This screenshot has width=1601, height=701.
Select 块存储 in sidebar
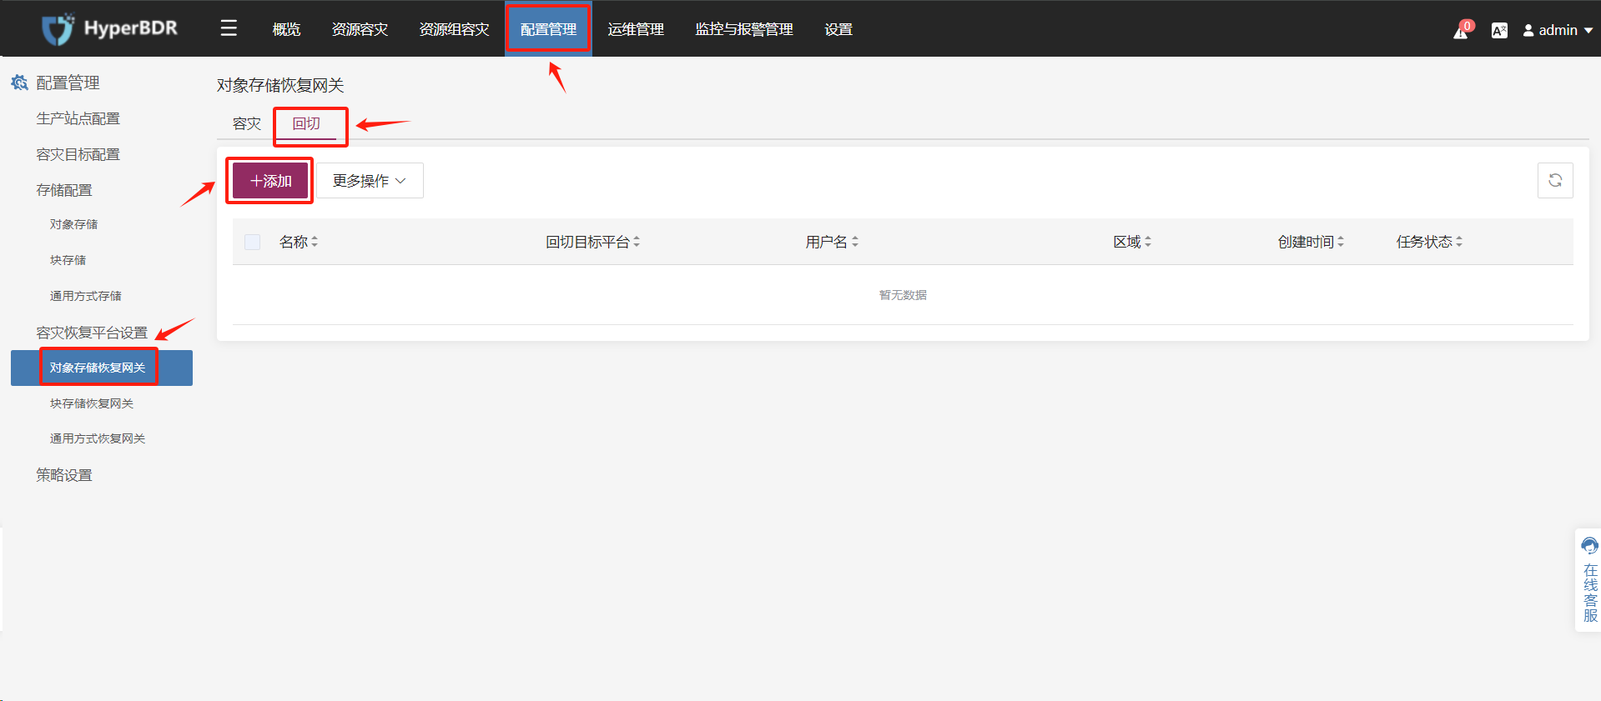68,260
